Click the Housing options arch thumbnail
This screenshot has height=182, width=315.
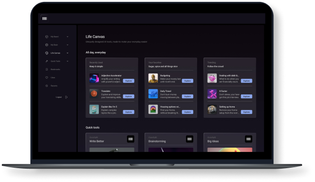(x=153, y=110)
